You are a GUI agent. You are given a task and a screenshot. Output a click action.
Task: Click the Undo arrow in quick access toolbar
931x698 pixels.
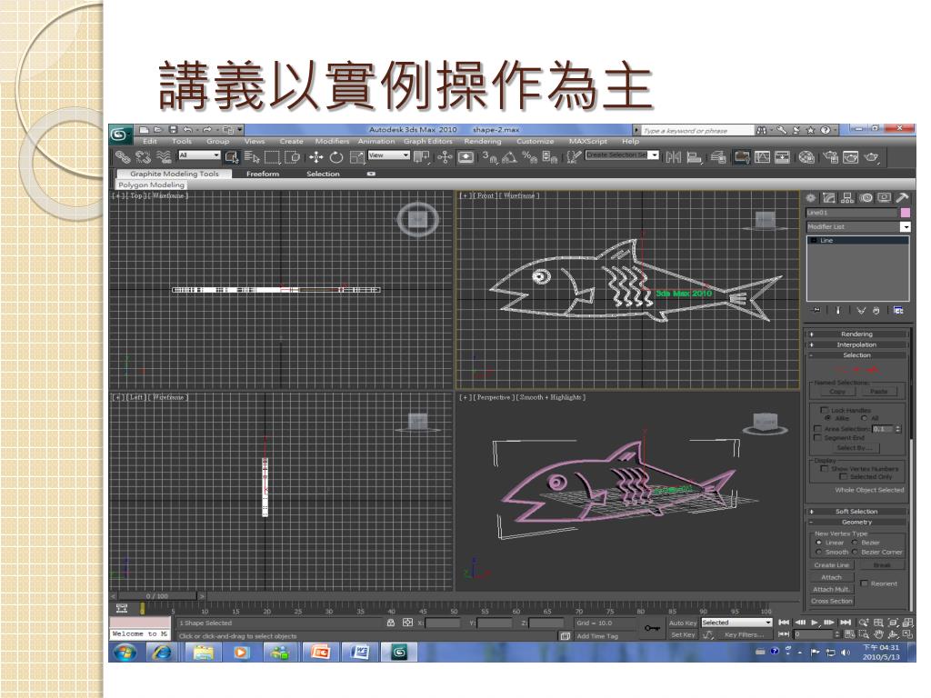pyautogui.click(x=187, y=129)
